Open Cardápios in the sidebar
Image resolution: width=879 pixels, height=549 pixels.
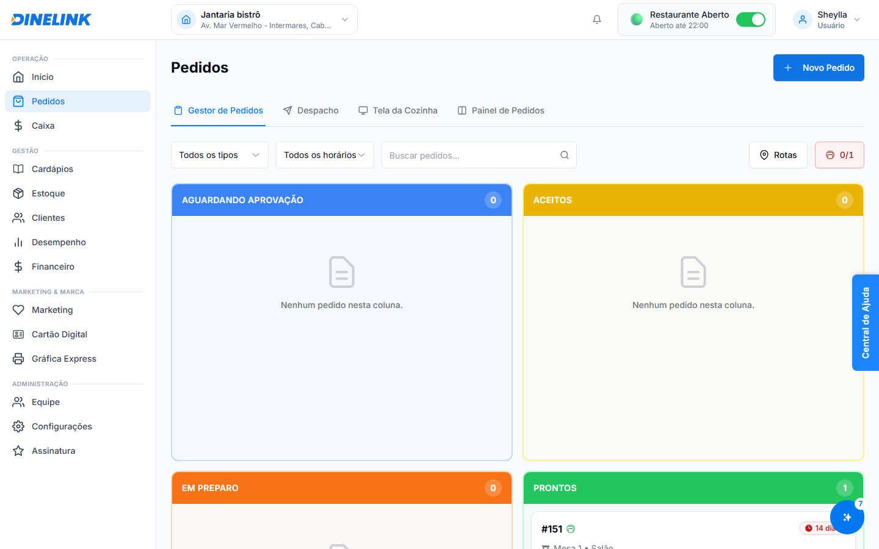point(78,169)
